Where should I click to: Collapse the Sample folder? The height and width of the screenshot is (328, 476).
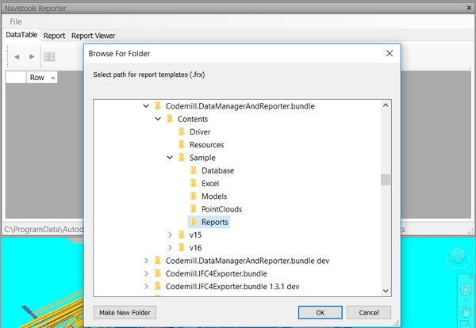170,158
